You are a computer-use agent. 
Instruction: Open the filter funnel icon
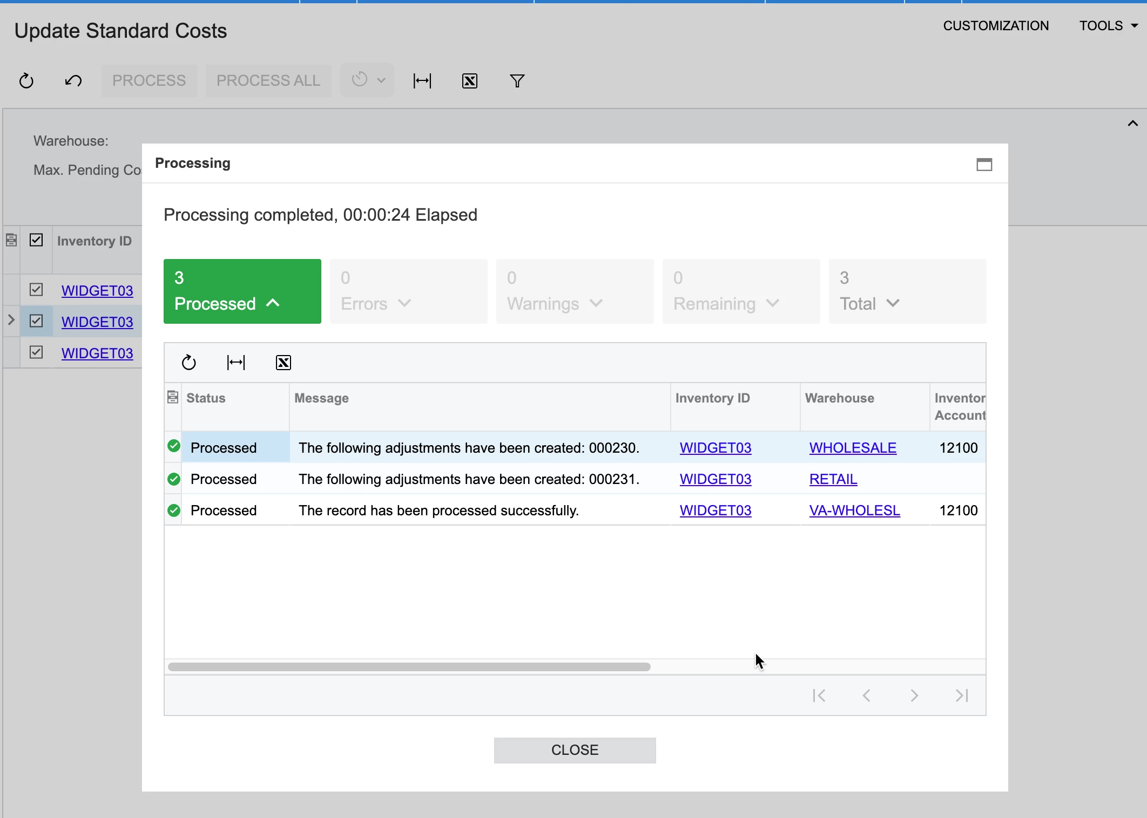(517, 81)
